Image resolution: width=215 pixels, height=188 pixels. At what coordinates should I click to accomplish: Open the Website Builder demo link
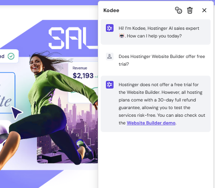pos(151,123)
